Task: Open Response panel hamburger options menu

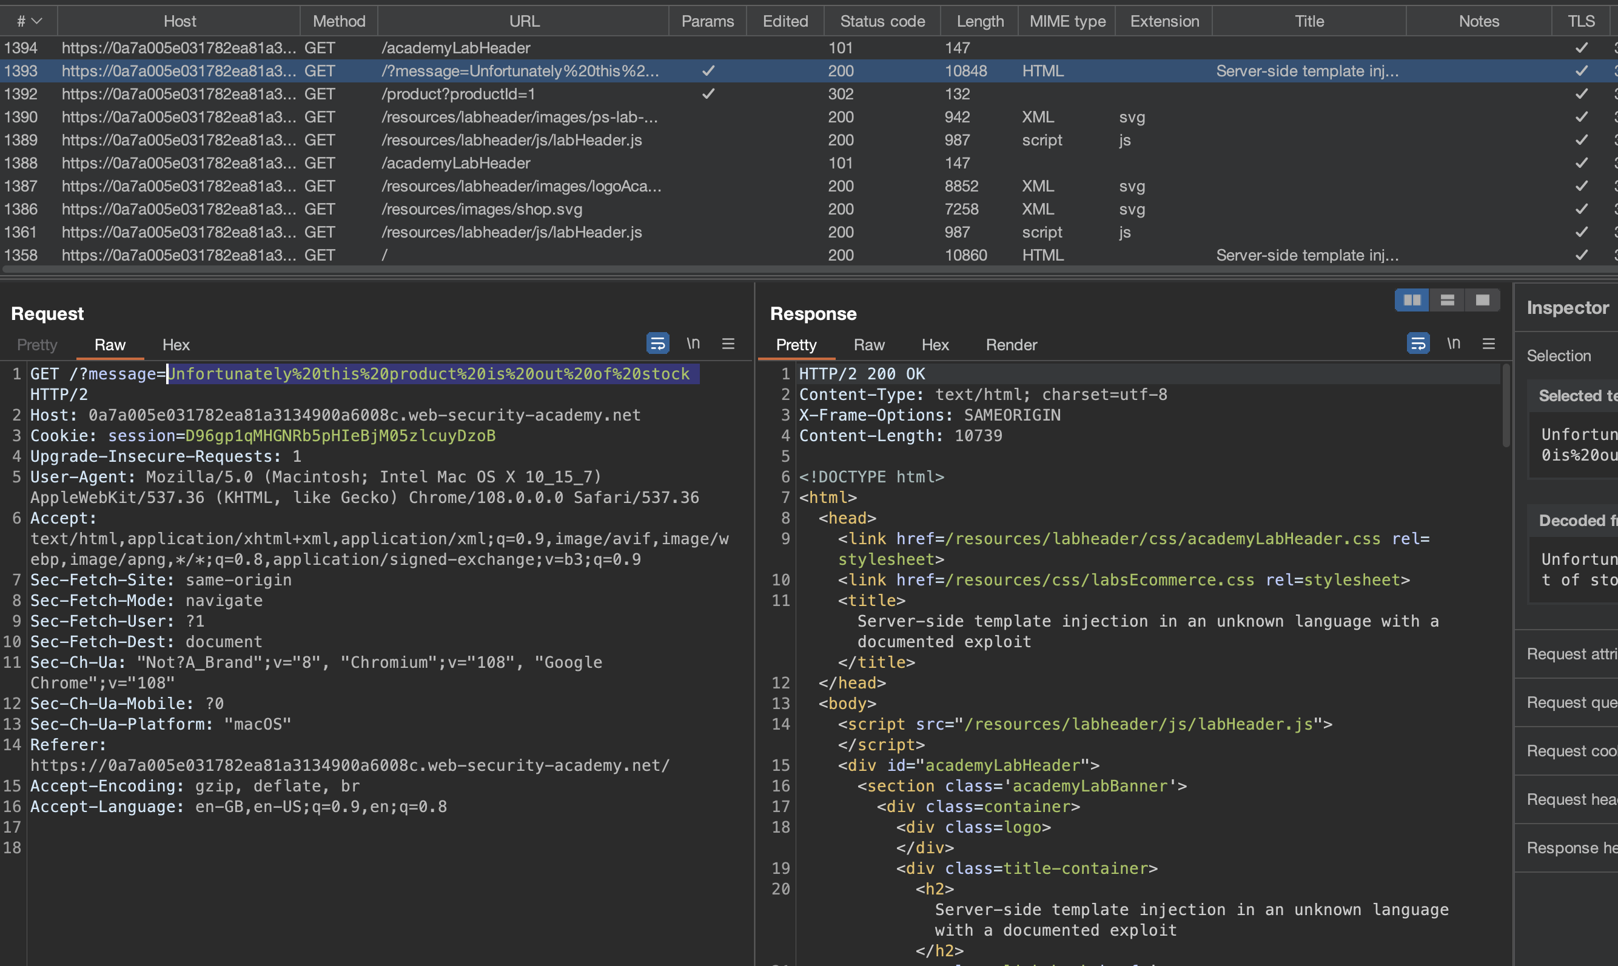Action: pos(1488,343)
